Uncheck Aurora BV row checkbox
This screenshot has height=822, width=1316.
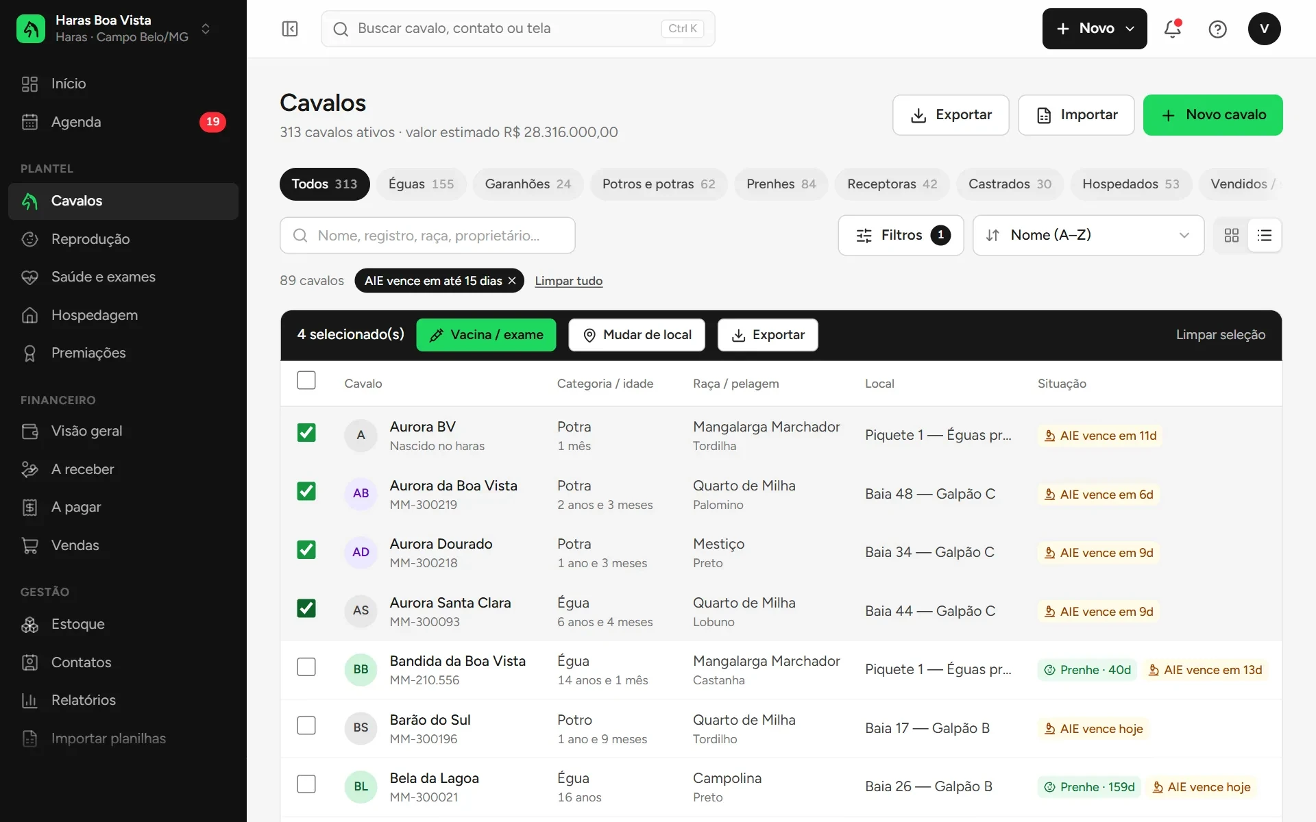306,433
